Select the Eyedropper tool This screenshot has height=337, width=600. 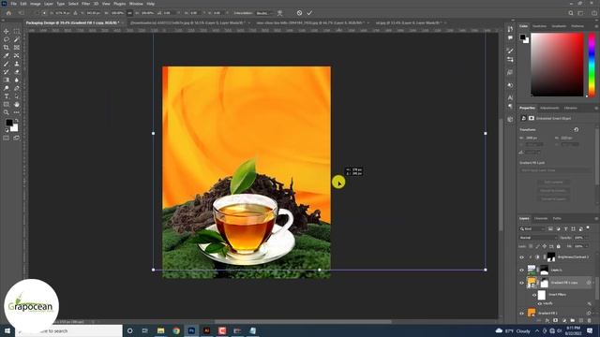(x=7, y=56)
